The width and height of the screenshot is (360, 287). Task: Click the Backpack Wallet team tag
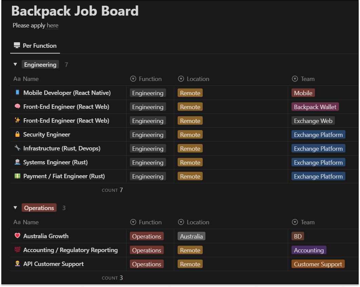pyautogui.click(x=315, y=107)
